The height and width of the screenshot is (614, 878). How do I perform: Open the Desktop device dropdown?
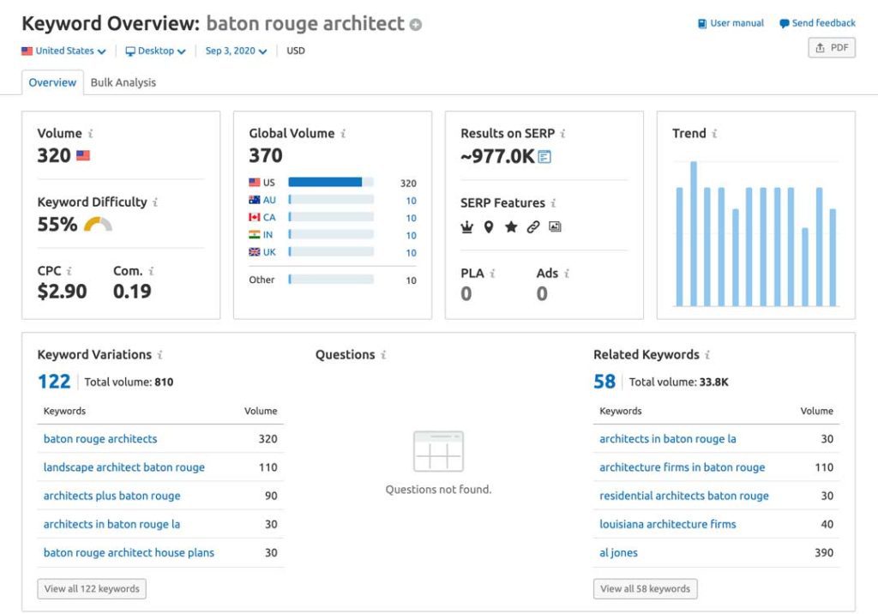[154, 51]
